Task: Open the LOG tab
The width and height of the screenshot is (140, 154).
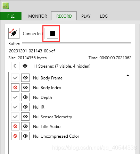Action: (104, 16)
